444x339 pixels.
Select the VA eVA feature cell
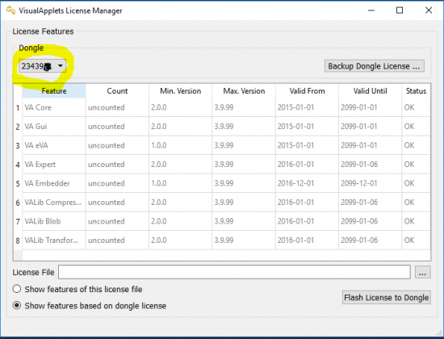[54, 145]
